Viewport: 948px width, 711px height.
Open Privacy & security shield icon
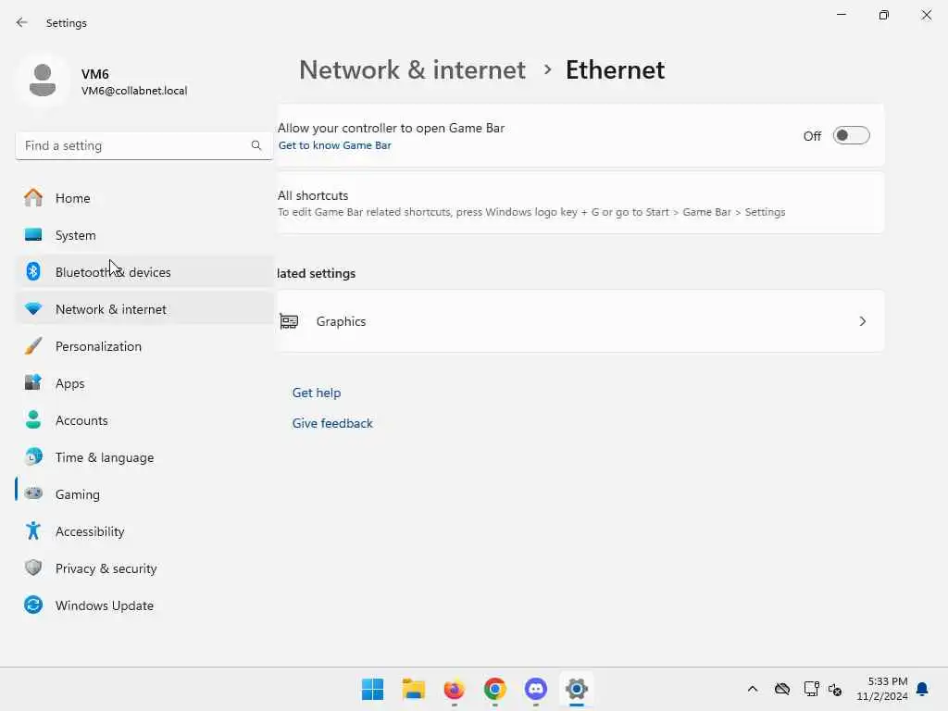tap(33, 568)
